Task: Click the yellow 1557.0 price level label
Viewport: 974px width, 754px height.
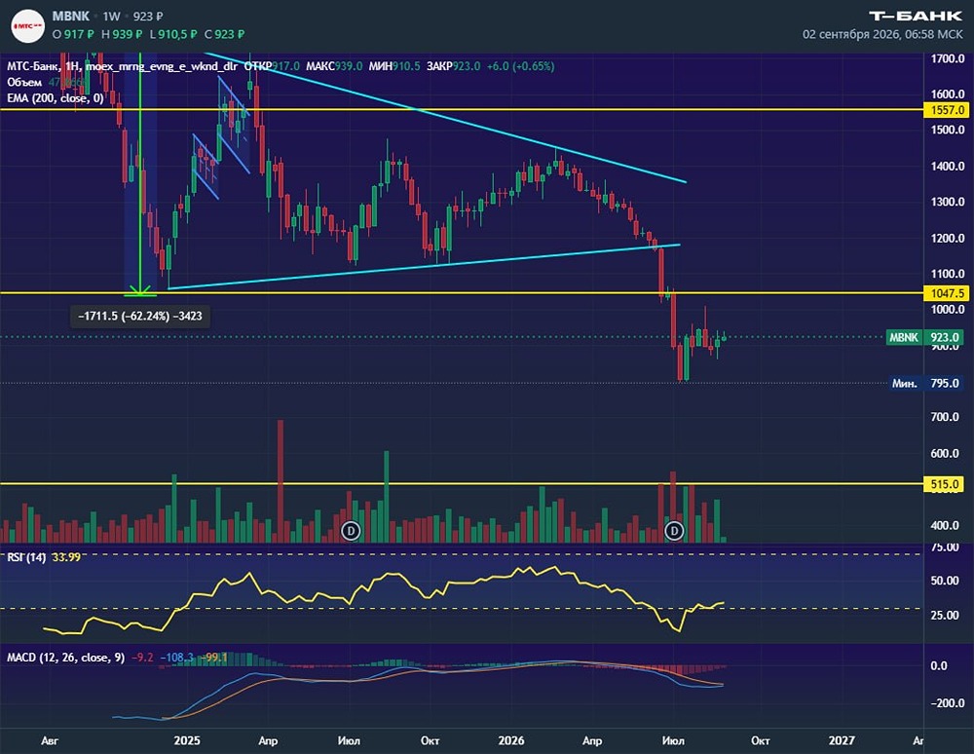Action: click(x=946, y=110)
